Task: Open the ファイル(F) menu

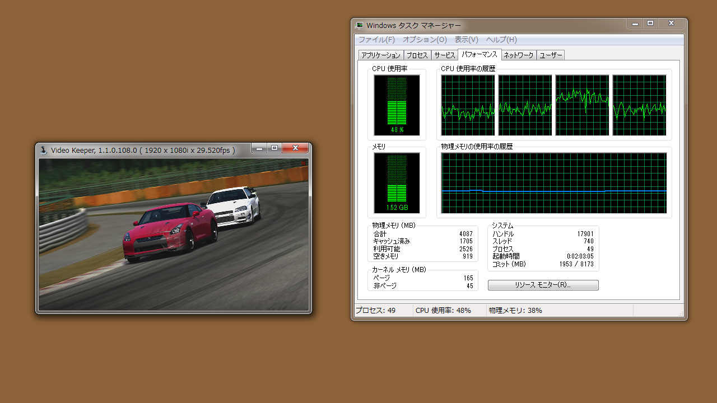Action: tap(376, 40)
